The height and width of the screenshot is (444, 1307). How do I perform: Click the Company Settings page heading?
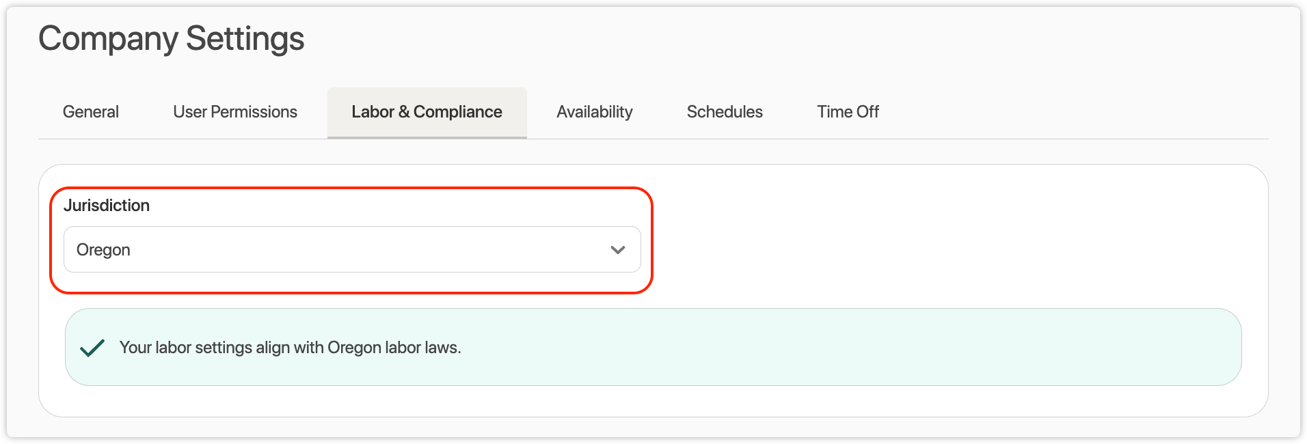[x=172, y=38]
